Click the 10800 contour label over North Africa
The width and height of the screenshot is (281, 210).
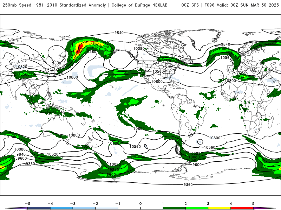click(x=230, y=81)
